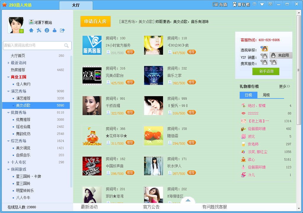Click the green 新手咨询 button
Viewport: 303px width, 213px height.
click(265, 71)
